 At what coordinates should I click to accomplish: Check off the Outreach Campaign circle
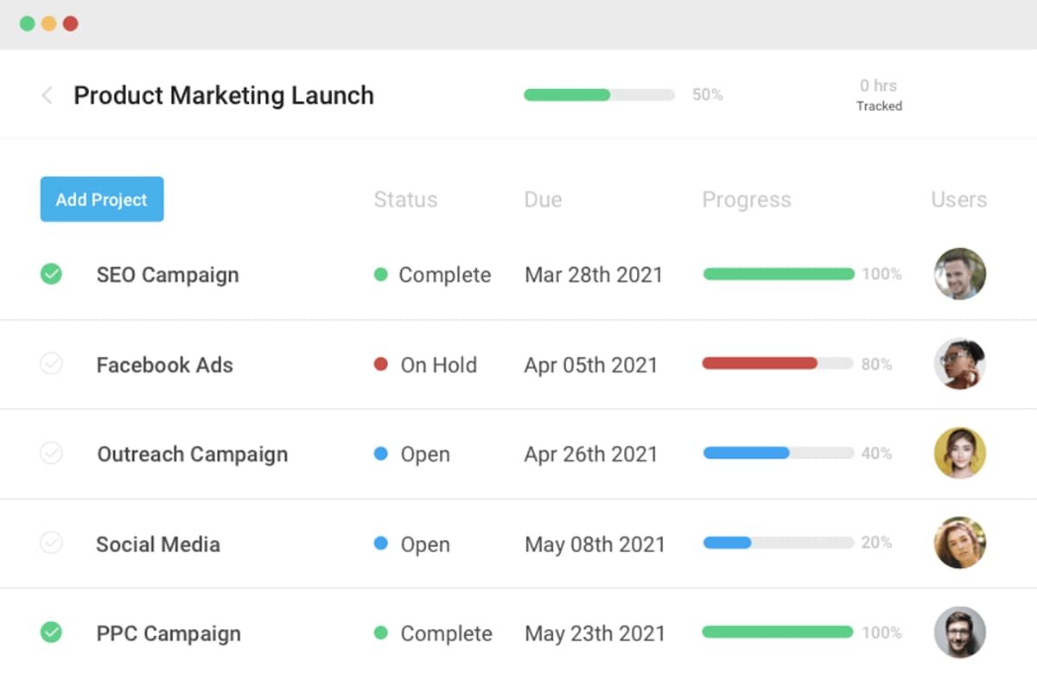51,454
